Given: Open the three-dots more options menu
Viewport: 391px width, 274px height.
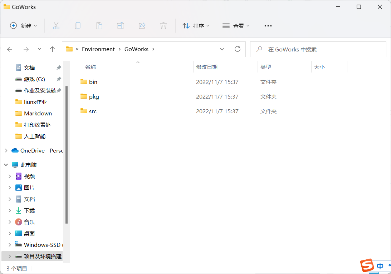Looking at the screenshot, I should pos(268,26).
